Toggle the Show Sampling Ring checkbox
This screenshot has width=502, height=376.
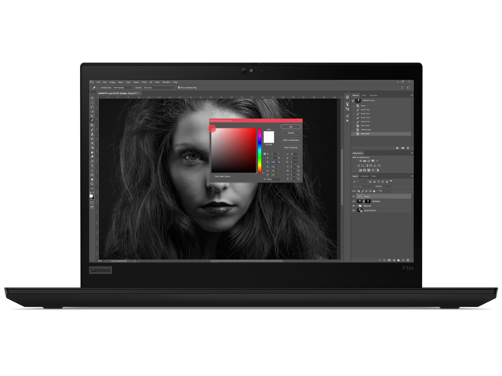click(x=179, y=88)
